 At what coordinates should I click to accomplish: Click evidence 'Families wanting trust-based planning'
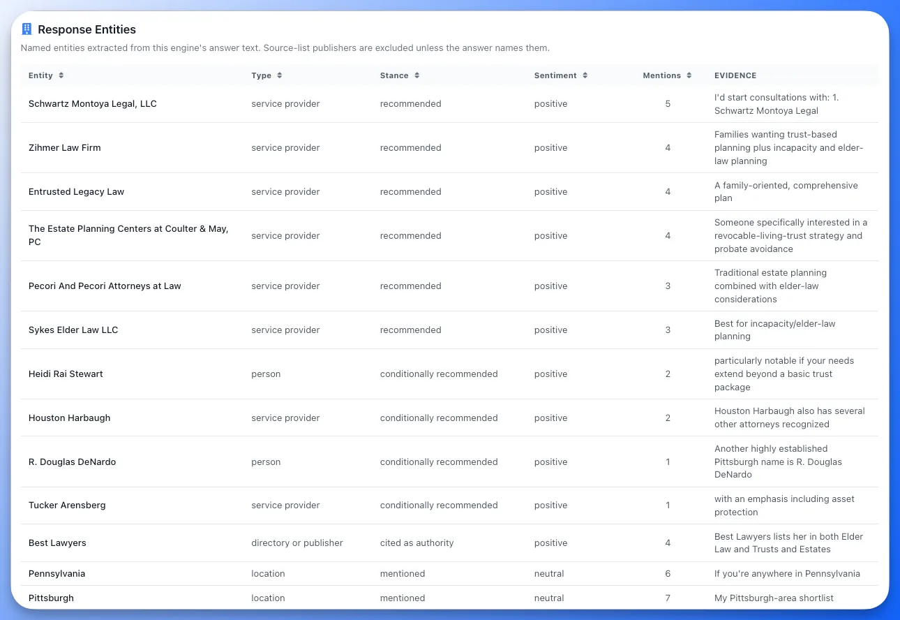tap(789, 148)
